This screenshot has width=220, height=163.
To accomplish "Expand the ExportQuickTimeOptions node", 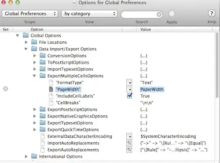I will click(x=35, y=129).
